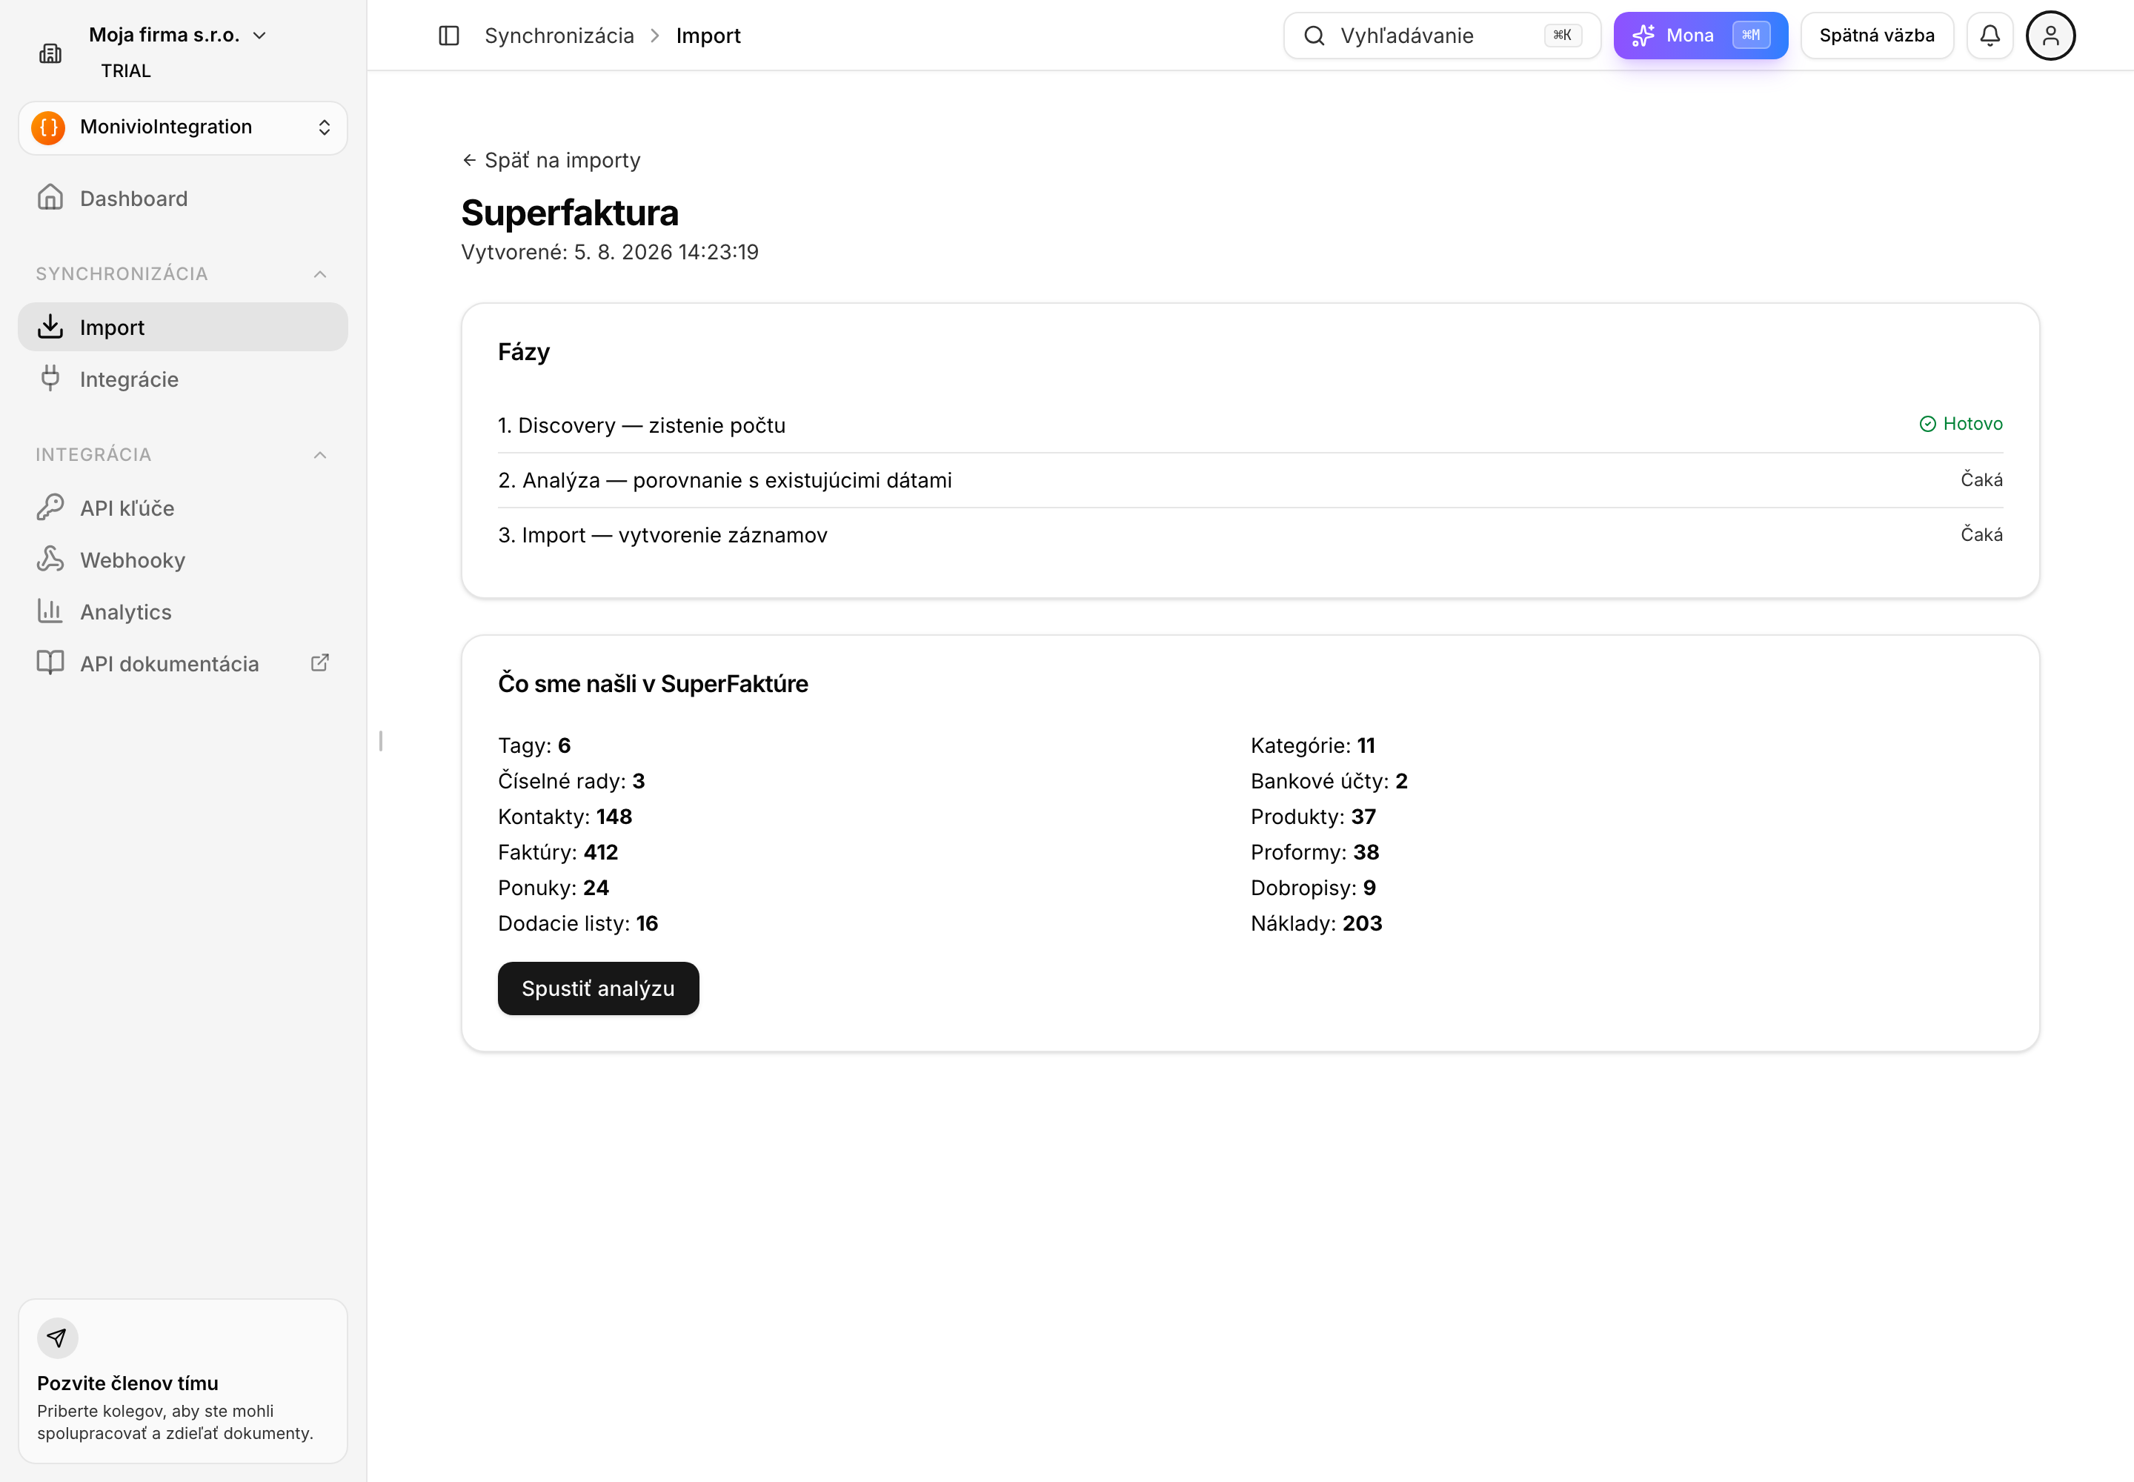Click the company building icon
2134x1482 pixels.
50,54
